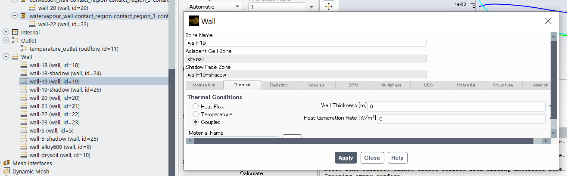Click the Mesh Interfaces icon
This screenshot has height=176, width=567.
click(x=6, y=163)
